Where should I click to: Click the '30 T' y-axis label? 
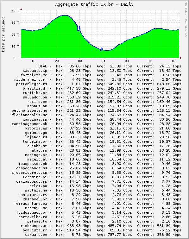click(15, 23)
